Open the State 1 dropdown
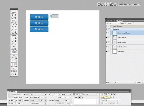Viewport: 144px width, 106px height. [x=111, y=83]
